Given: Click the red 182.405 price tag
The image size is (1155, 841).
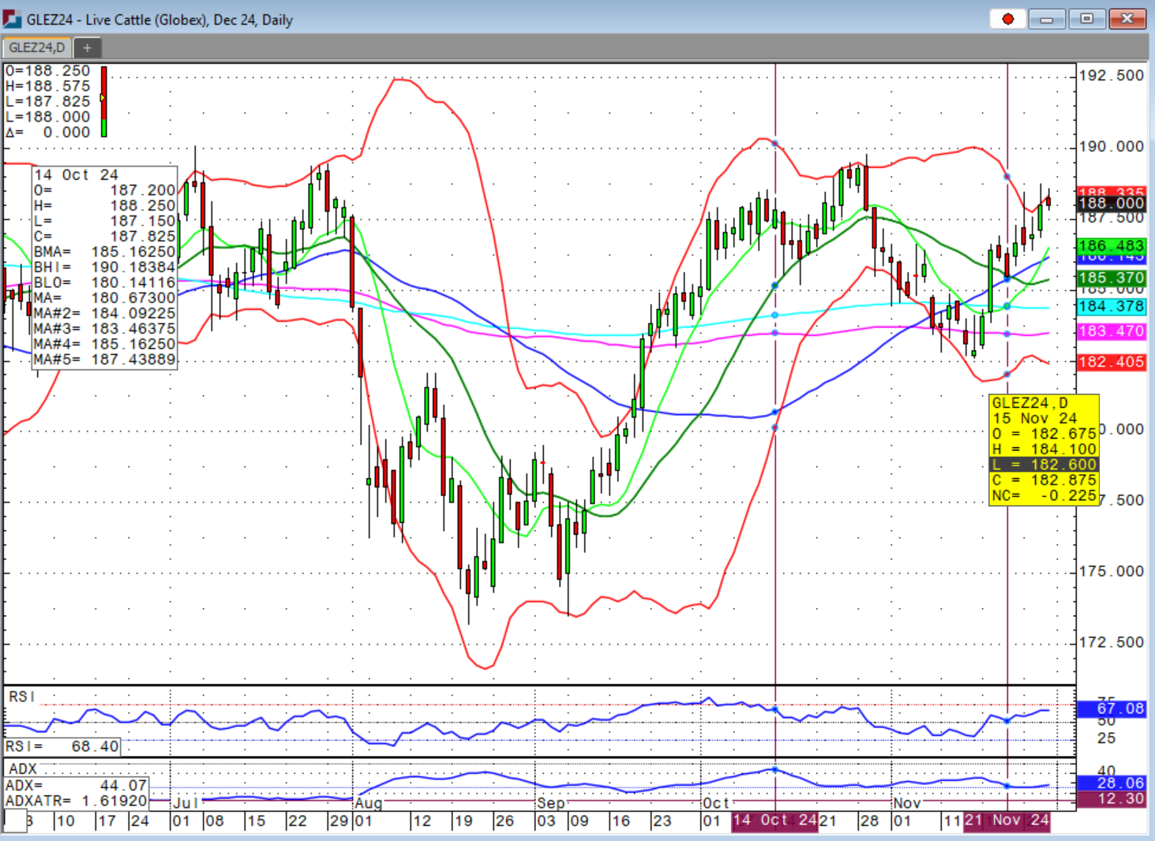Looking at the screenshot, I should [1112, 362].
